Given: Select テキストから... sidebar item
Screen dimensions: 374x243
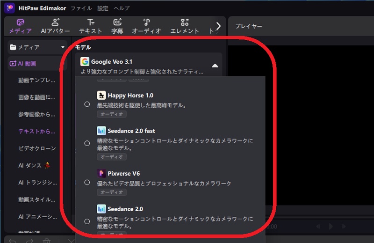Looking at the screenshot, I should pos(37,132).
